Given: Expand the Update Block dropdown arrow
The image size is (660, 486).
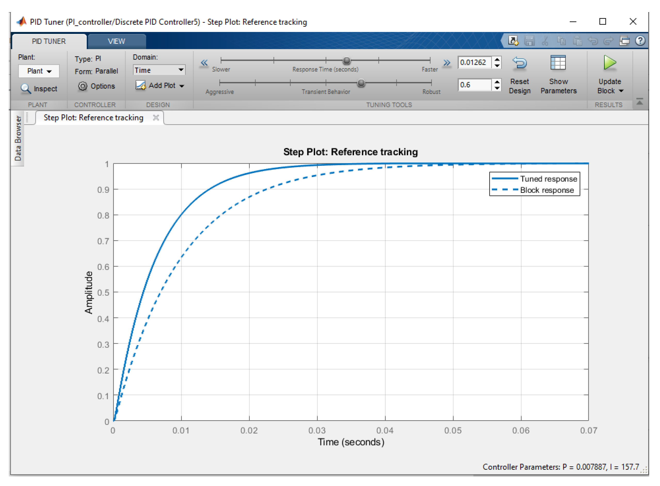Looking at the screenshot, I should click(621, 91).
